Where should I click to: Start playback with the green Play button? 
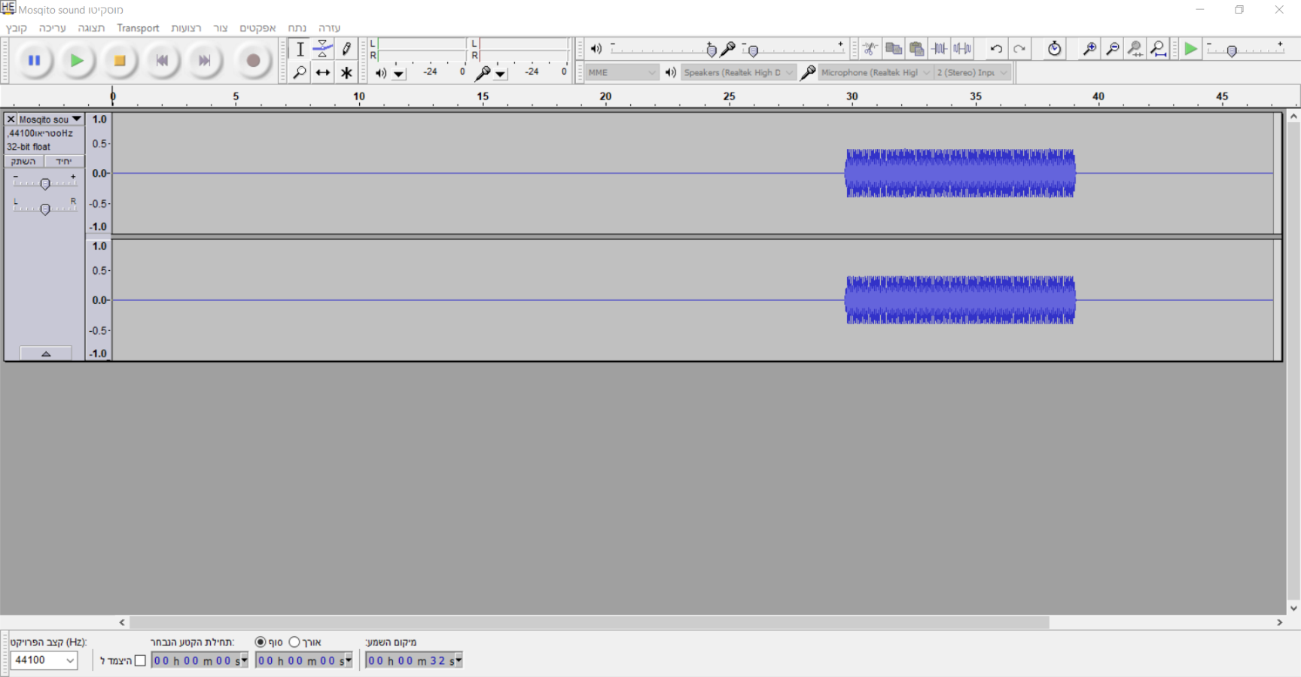click(x=77, y=60)
